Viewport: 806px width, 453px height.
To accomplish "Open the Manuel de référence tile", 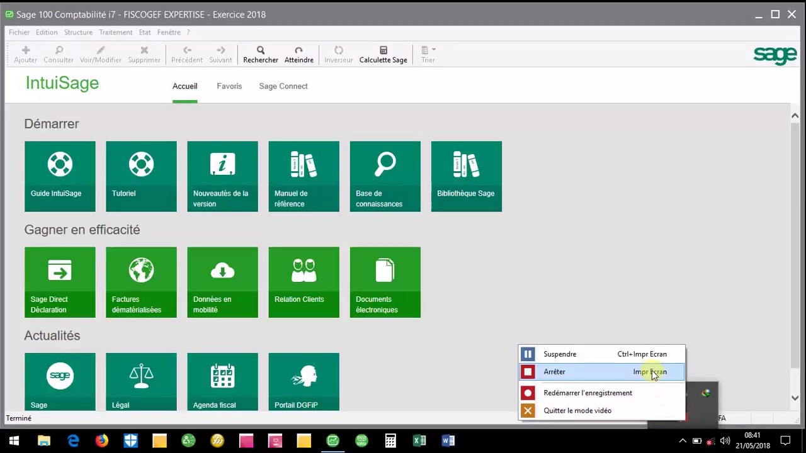I will click(x=304, y=176).
